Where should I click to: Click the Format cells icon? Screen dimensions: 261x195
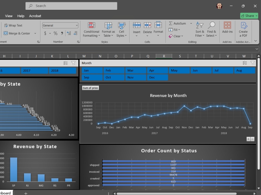(158, 25)
